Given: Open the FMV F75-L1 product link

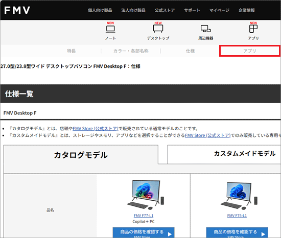Looking at the screenshot, I should click(237, 216).
